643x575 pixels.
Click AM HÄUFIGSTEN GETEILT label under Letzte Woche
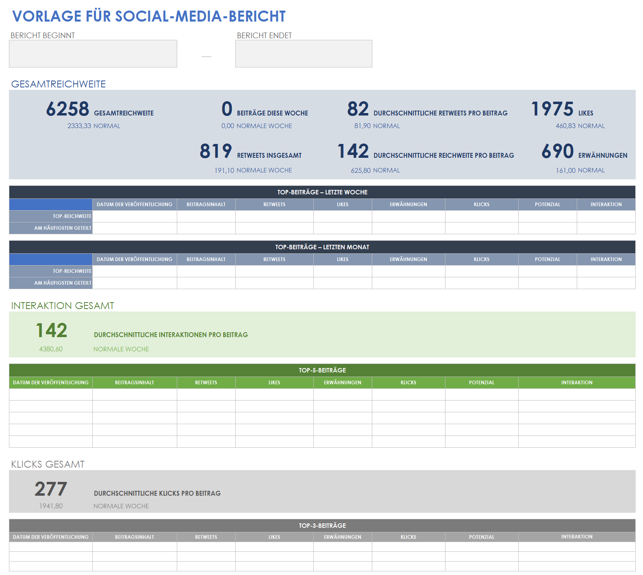51,228
